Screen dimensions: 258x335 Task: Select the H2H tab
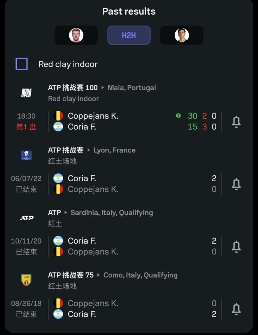tap(129, 35)
